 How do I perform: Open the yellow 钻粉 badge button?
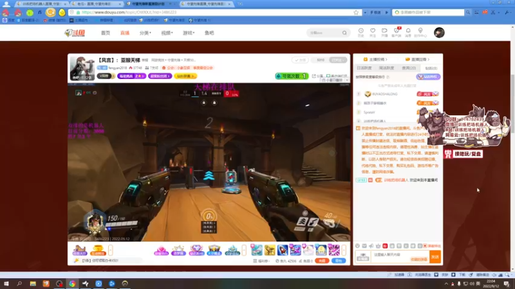coord(185,76)
